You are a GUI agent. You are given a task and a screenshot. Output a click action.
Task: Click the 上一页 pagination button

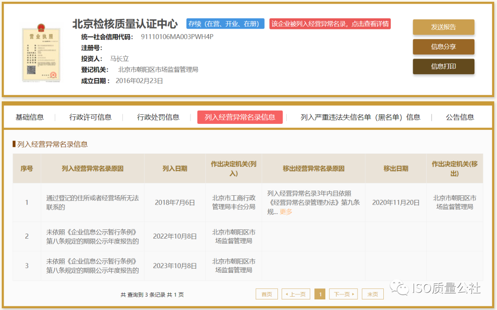click(296, 294)
